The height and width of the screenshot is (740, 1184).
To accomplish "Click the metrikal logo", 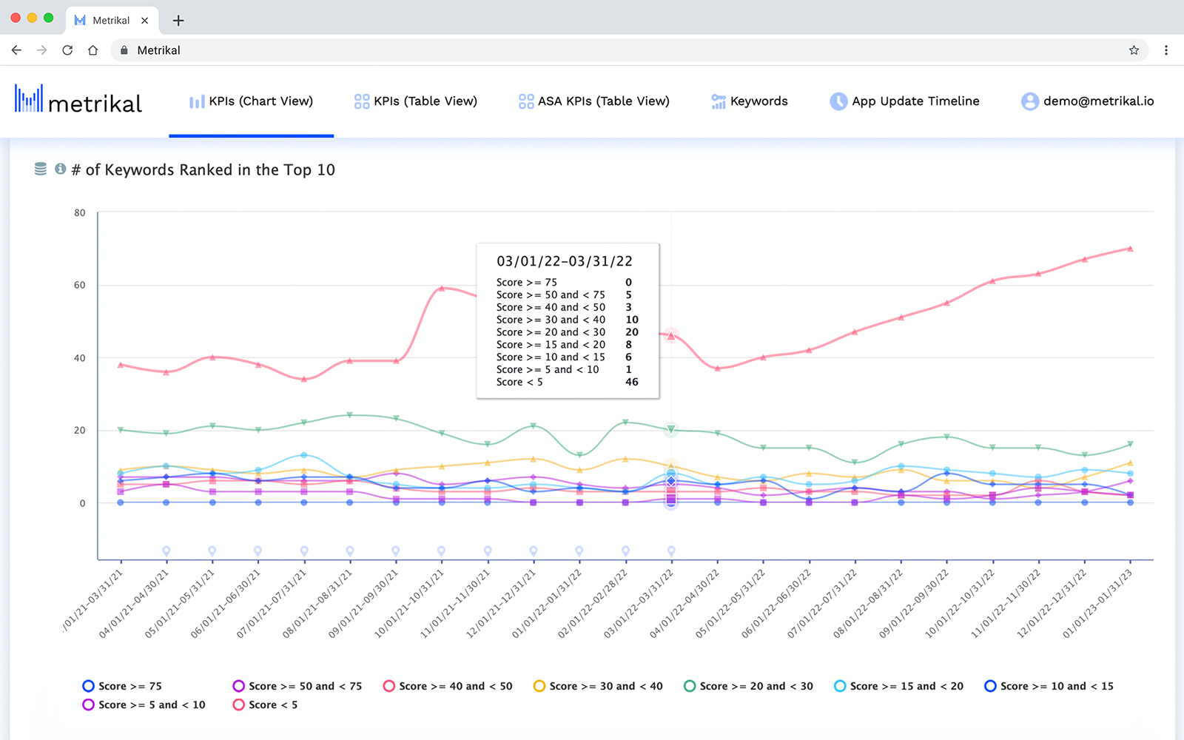I will 78,101.
